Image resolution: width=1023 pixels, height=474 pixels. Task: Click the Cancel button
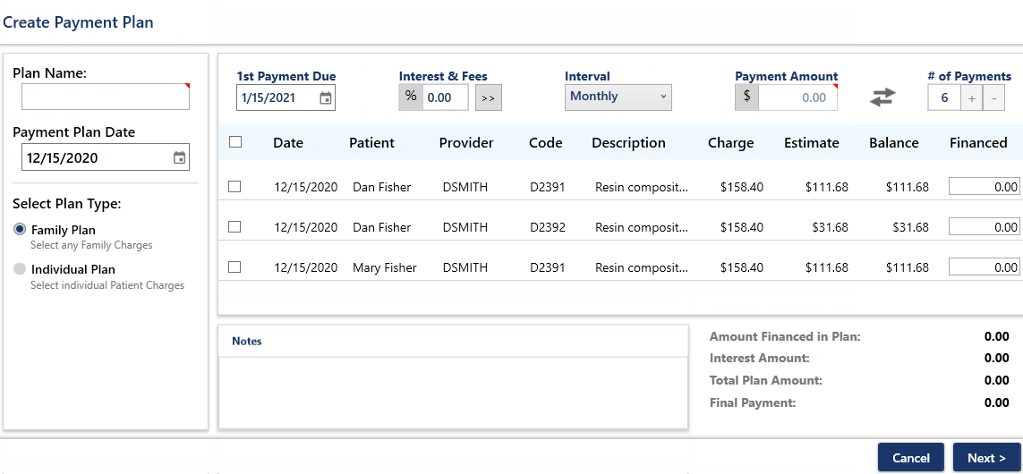coord(910,458)
